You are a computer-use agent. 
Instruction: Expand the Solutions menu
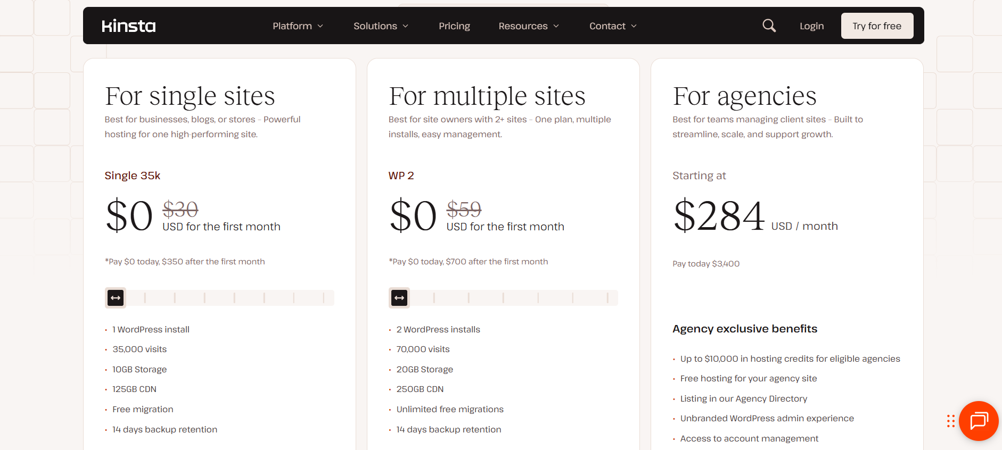coord(381,26)
